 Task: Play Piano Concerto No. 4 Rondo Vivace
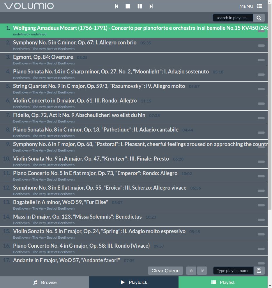[134, 248]
